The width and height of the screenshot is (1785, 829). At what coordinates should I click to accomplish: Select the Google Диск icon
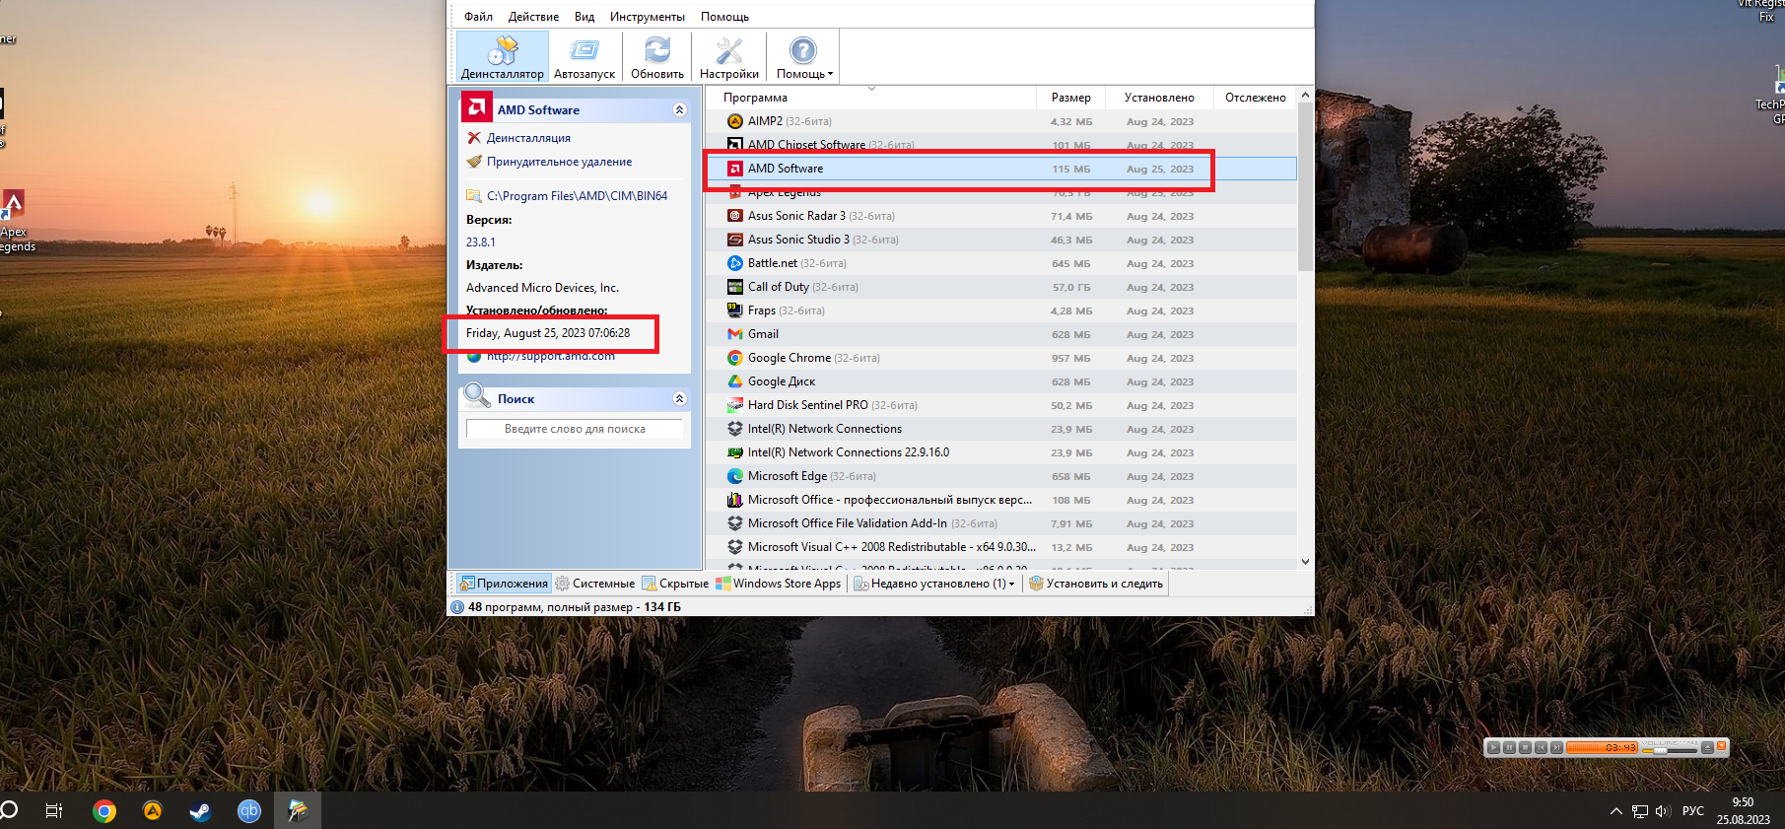tap(735, 381)
